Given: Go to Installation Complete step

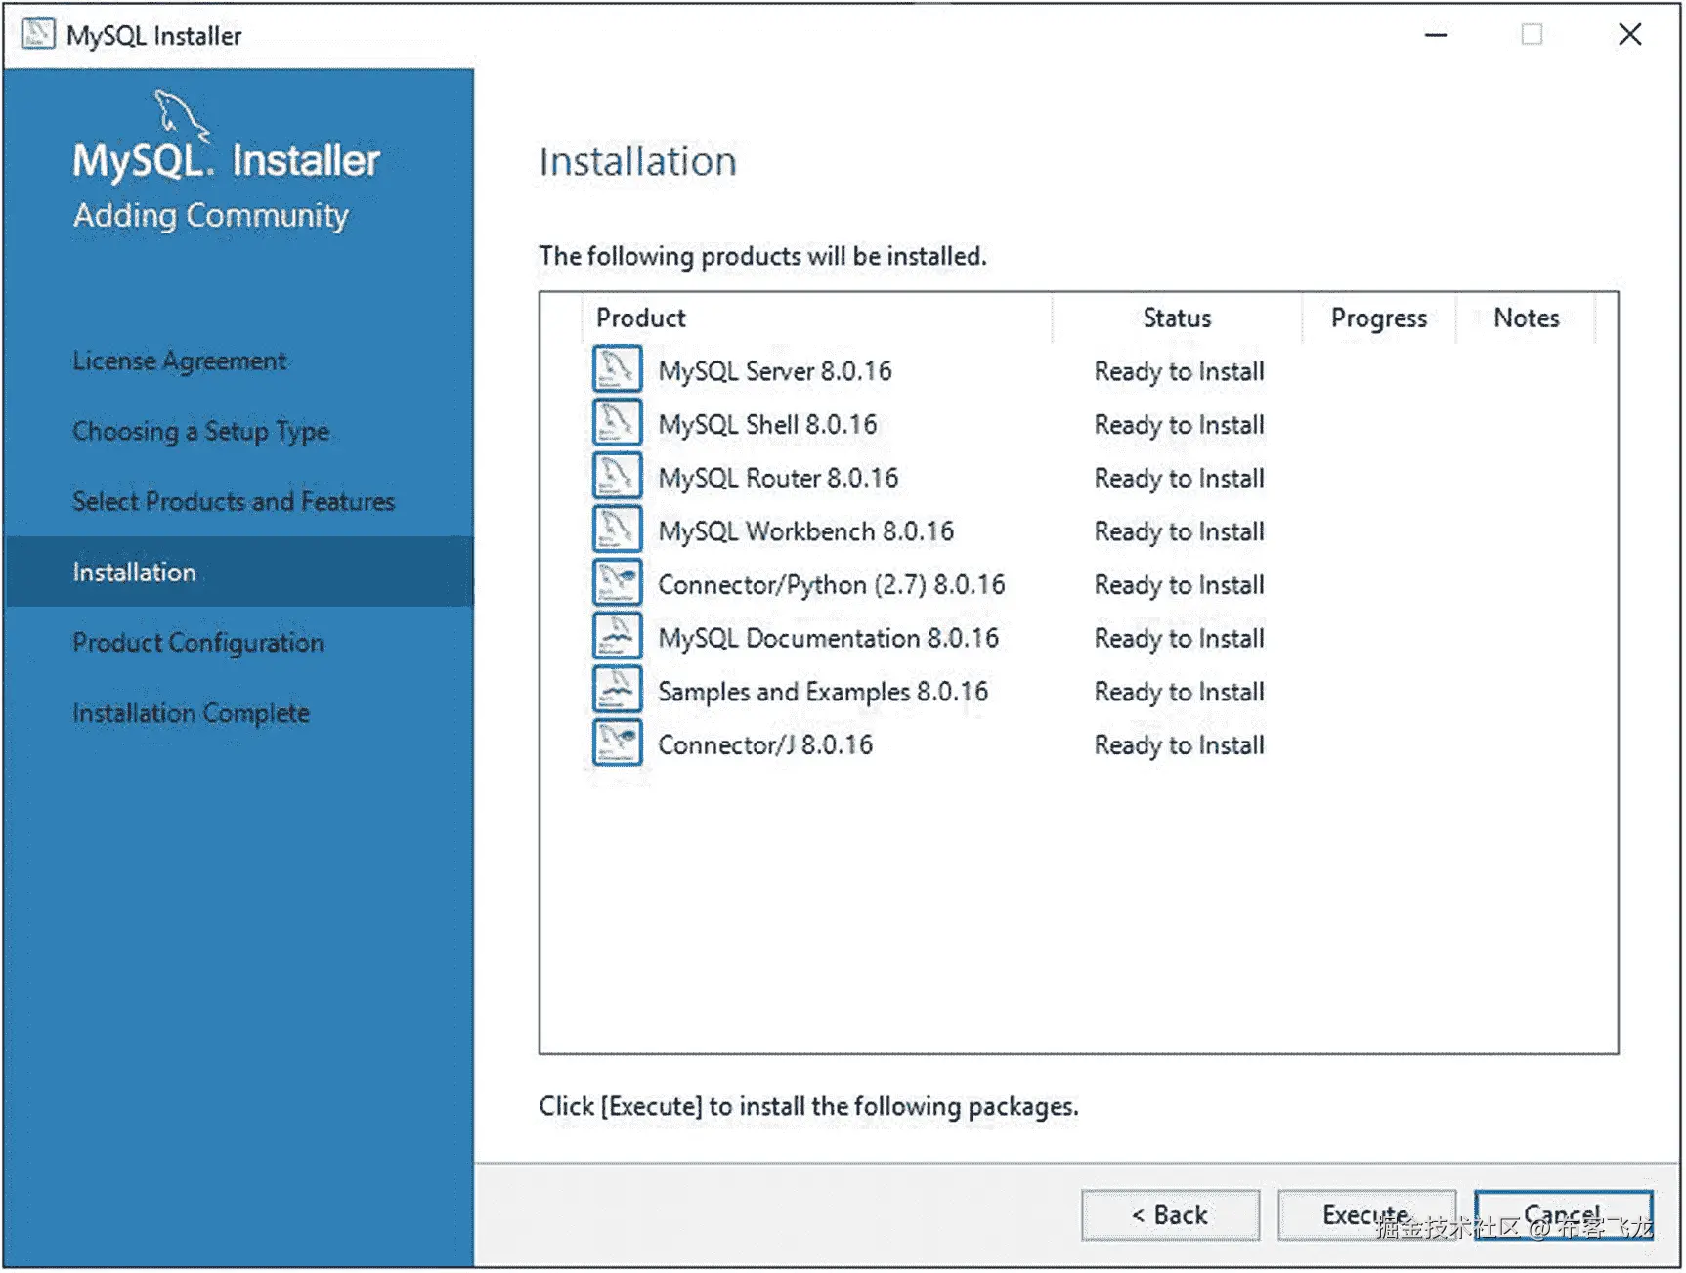Looking at the screenshot, I should coord(192,712).
